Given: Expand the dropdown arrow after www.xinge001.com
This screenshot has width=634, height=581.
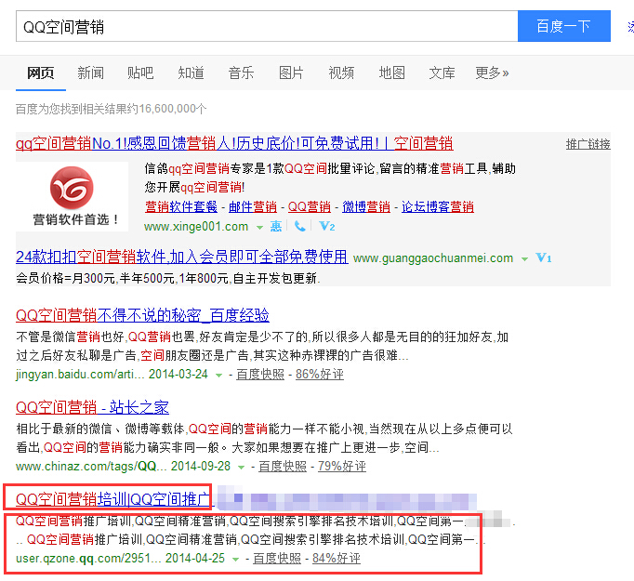Looking at the screenshot, I should (259, 228).
